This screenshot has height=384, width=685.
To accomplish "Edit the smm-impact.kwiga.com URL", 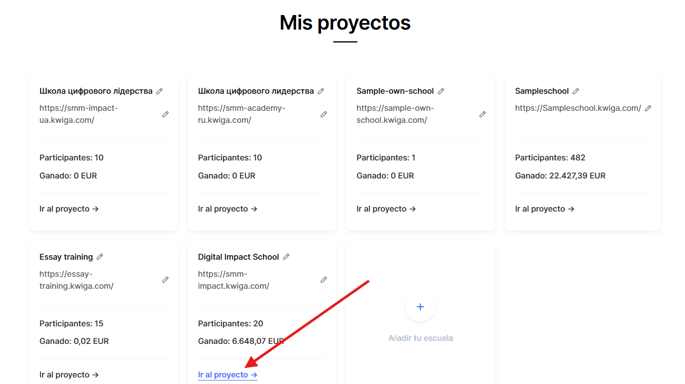I will click(324, 280).
